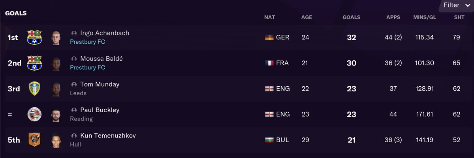
Task: Sort by the AGE column header
Action: click(x=307, y=17)
